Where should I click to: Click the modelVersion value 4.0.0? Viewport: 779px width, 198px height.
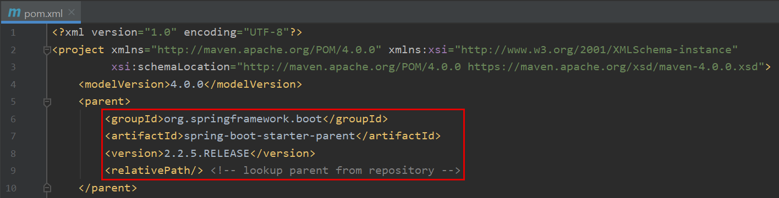pos(187,84)
